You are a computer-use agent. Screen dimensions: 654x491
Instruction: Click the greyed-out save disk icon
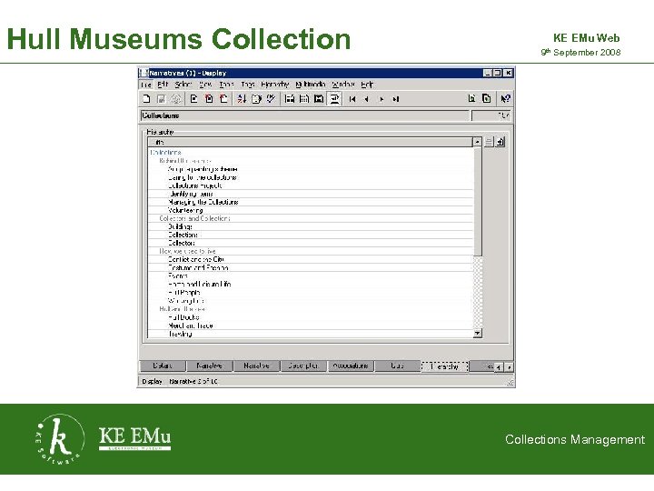coord(161,99)
